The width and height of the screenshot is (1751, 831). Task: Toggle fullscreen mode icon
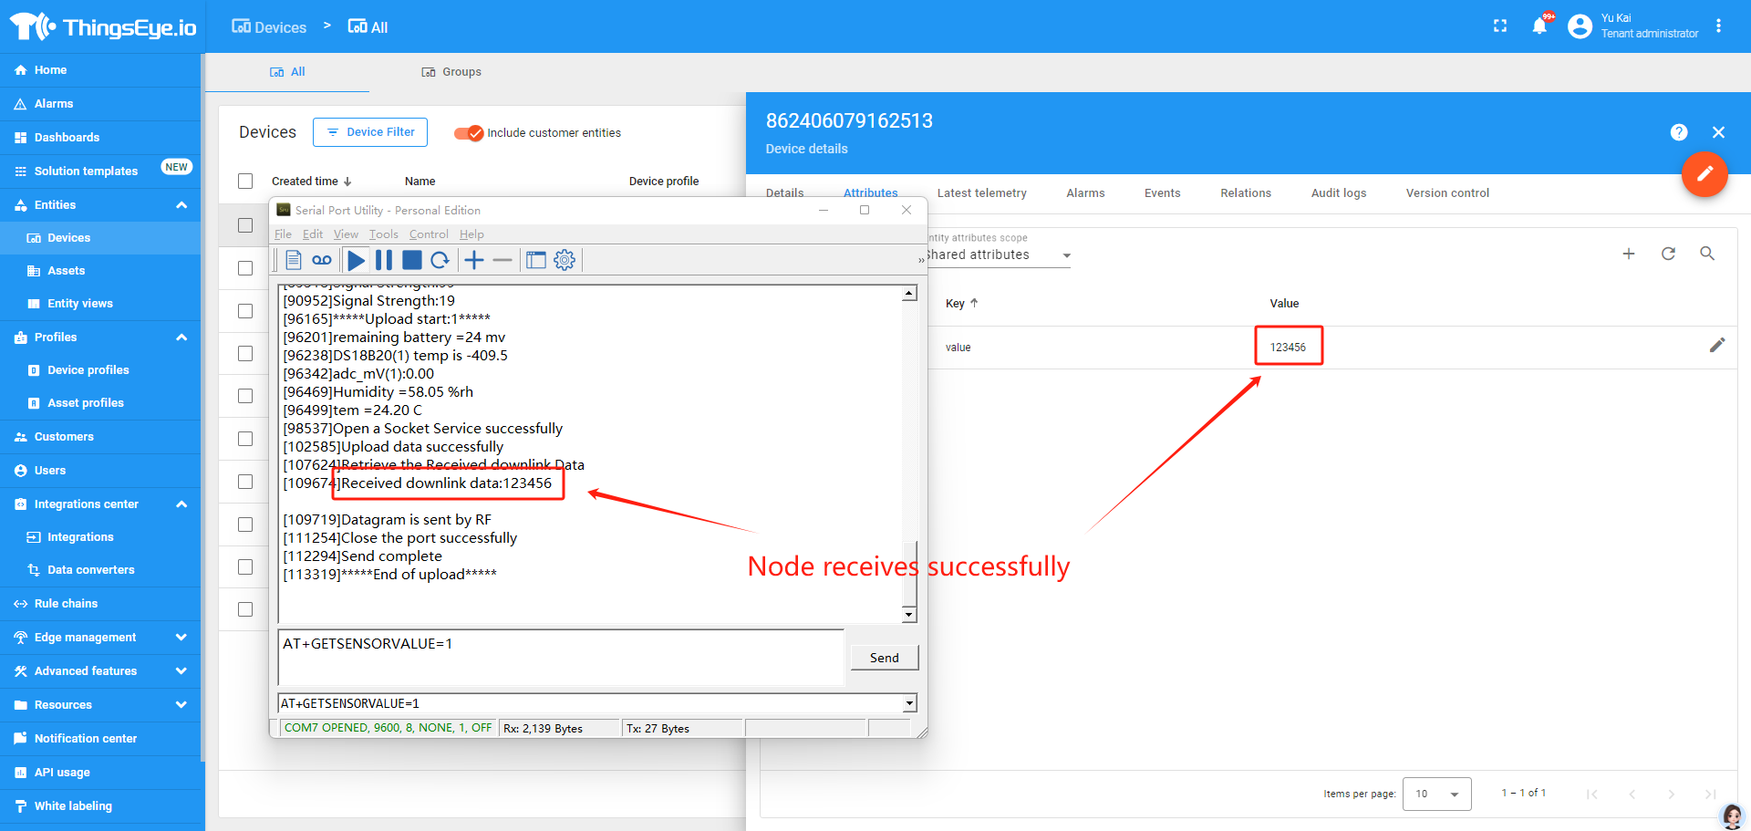(1500, 26)
